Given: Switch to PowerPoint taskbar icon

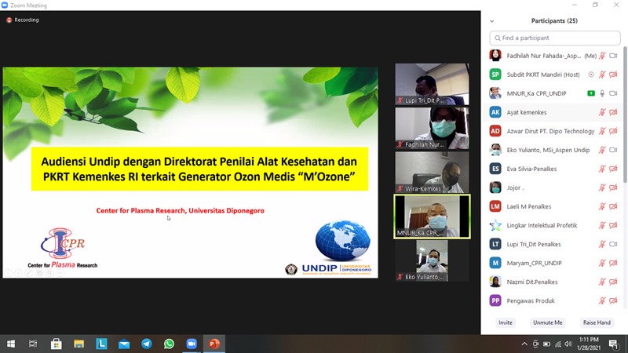Looking at the screenshot, I should [x=214, y=344].
